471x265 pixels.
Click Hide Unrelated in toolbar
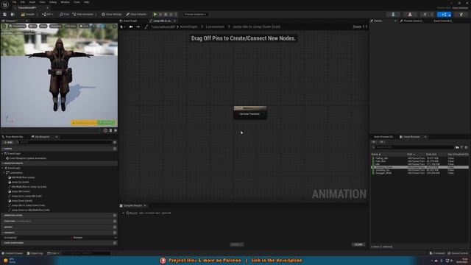83,14
